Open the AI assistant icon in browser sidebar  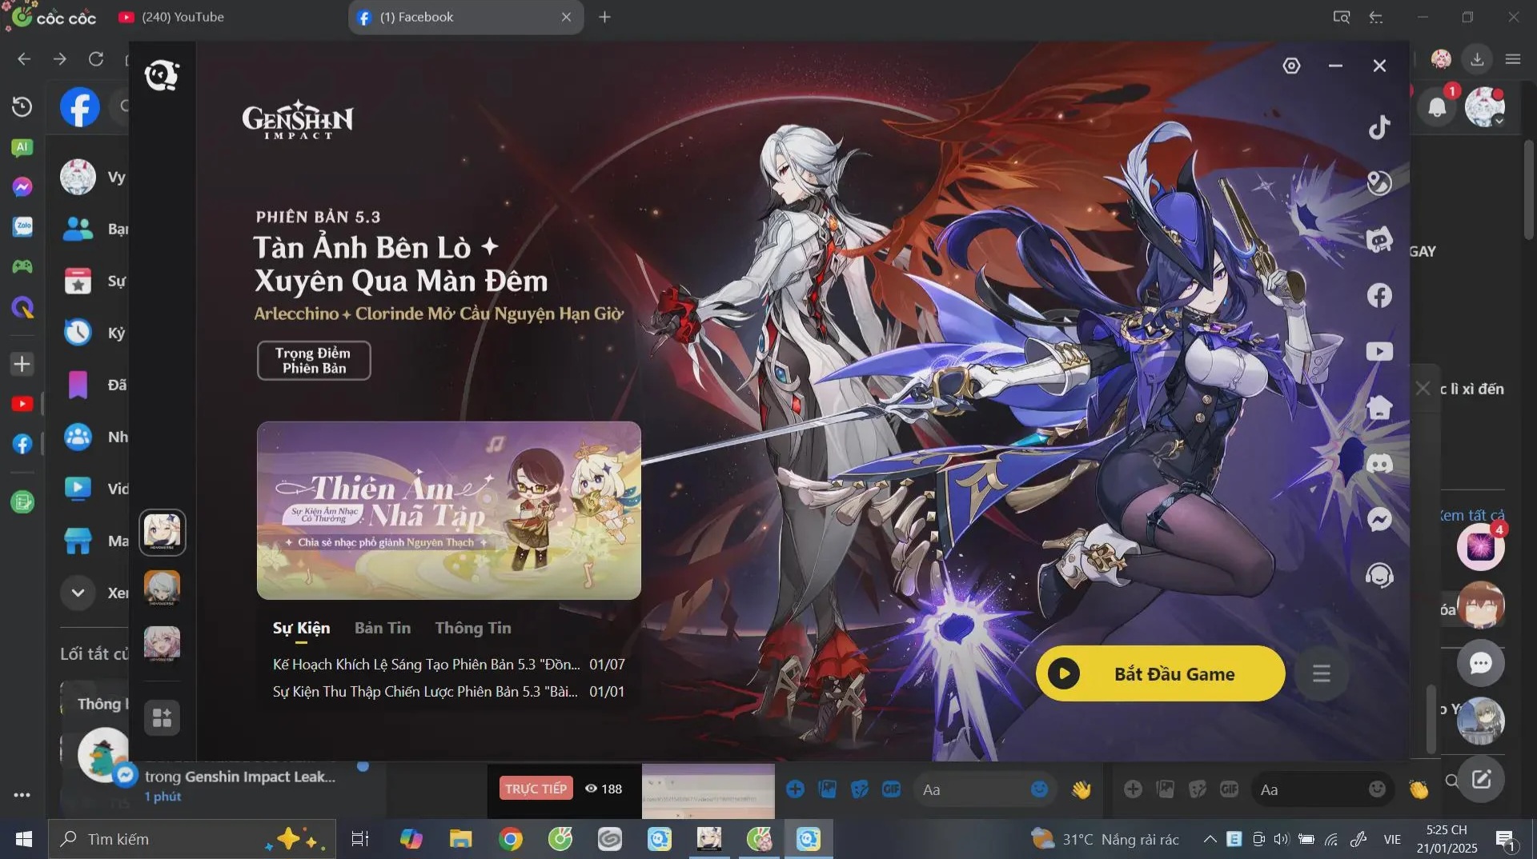tap(22, 147)
